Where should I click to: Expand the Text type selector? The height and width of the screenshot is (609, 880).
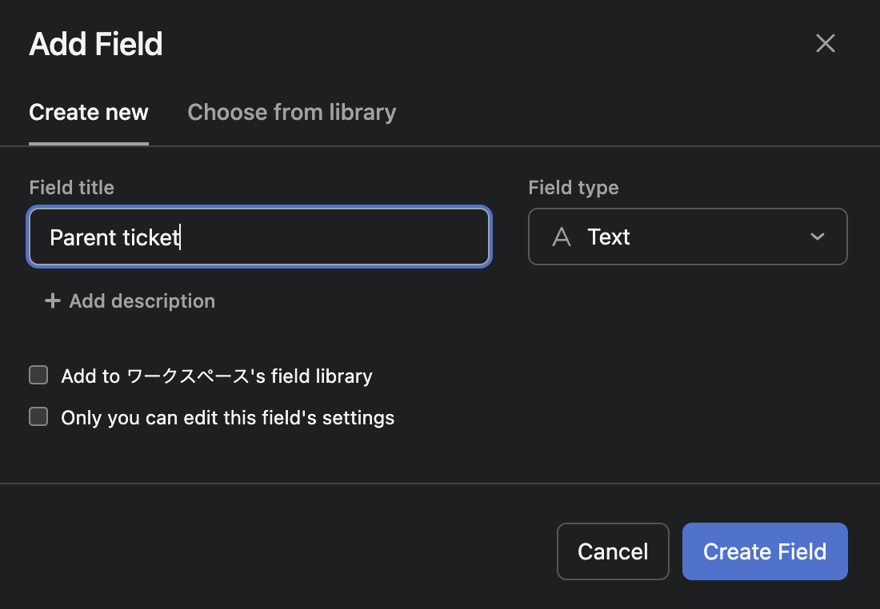pos(688,237)
